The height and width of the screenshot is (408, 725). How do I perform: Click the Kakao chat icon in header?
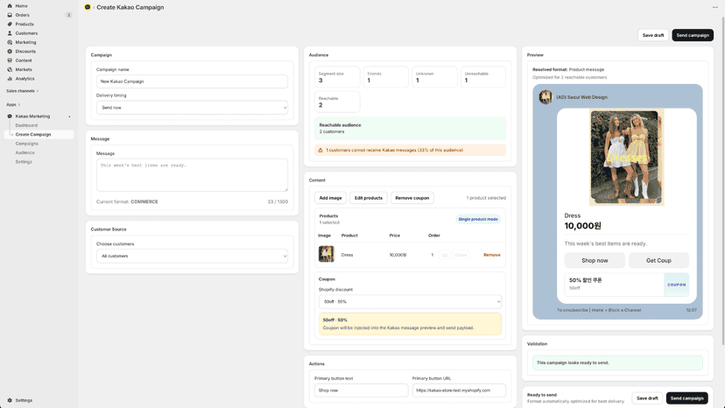pyautogui.click(x=88, y=7)
